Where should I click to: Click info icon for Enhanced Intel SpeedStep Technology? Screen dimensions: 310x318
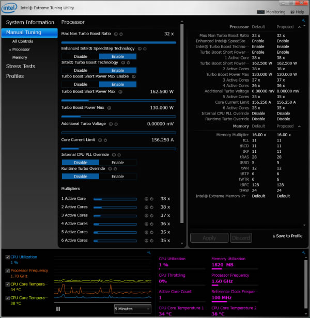click(x=139, y=49)
